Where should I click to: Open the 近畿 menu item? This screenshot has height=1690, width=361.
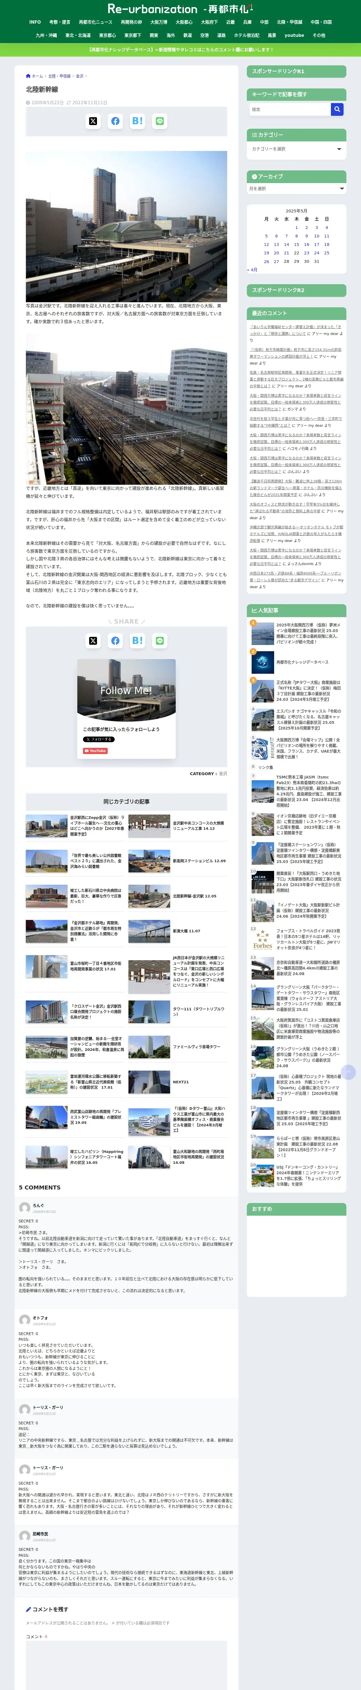pos(231,22)
